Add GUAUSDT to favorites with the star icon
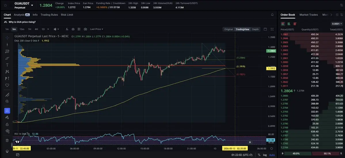Screen dimensions: 345x158 click(5, 5)
